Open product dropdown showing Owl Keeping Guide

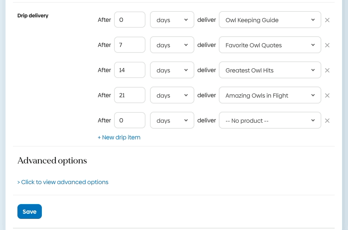coord(270,20)
